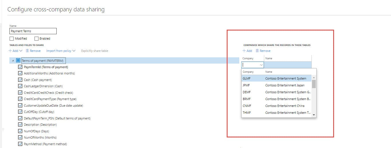Select GLMF Contoso Entertainment System row
The width and height of the screenshot is (391, 148).
tap(276, 78)
